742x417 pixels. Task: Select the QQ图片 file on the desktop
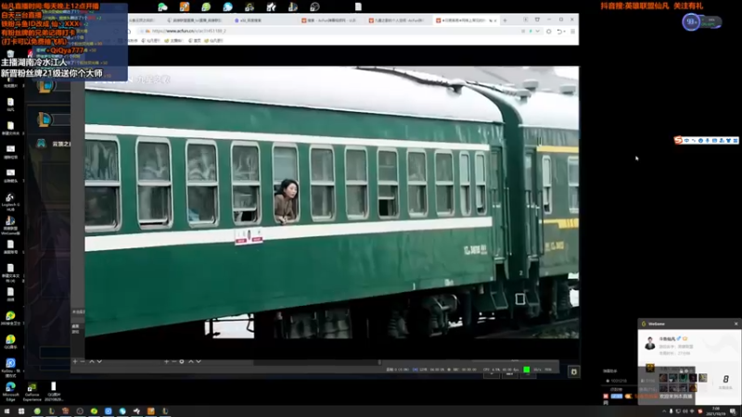54,391
